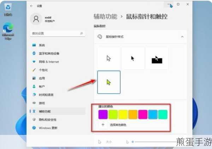This screenshot has width=212, height=149.
Task: Click the Windows Update icon in sidebar
Action: coord(34,128)
